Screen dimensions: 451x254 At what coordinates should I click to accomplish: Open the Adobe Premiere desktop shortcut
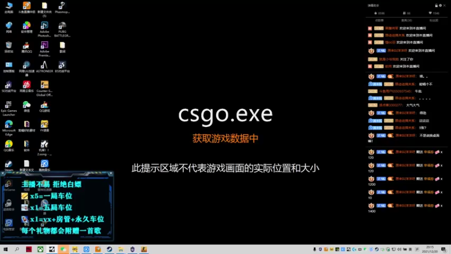tap(45, 49)
